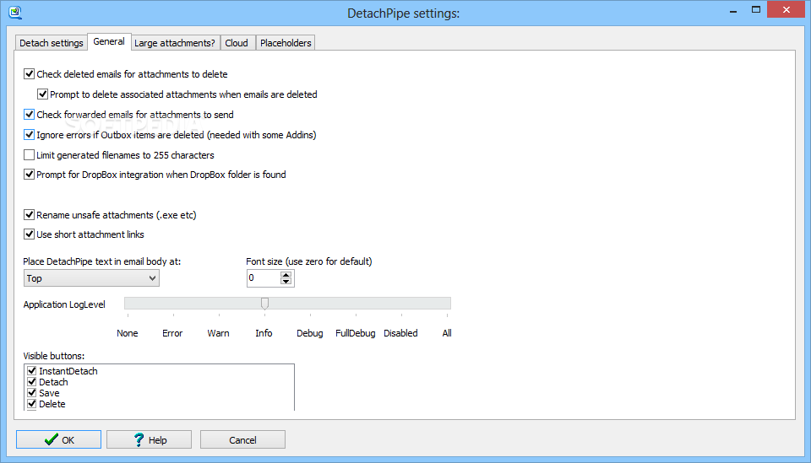811x463 pixels.
Task: Select the General tab
Action: tap(109, 41)
